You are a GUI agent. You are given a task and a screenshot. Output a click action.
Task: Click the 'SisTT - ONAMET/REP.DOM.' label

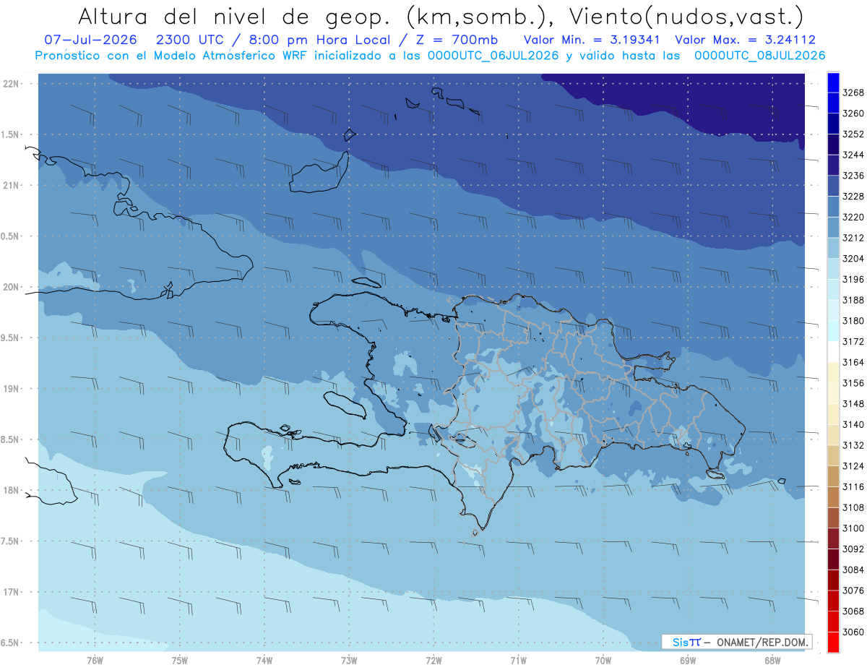[x=736, y=642]
